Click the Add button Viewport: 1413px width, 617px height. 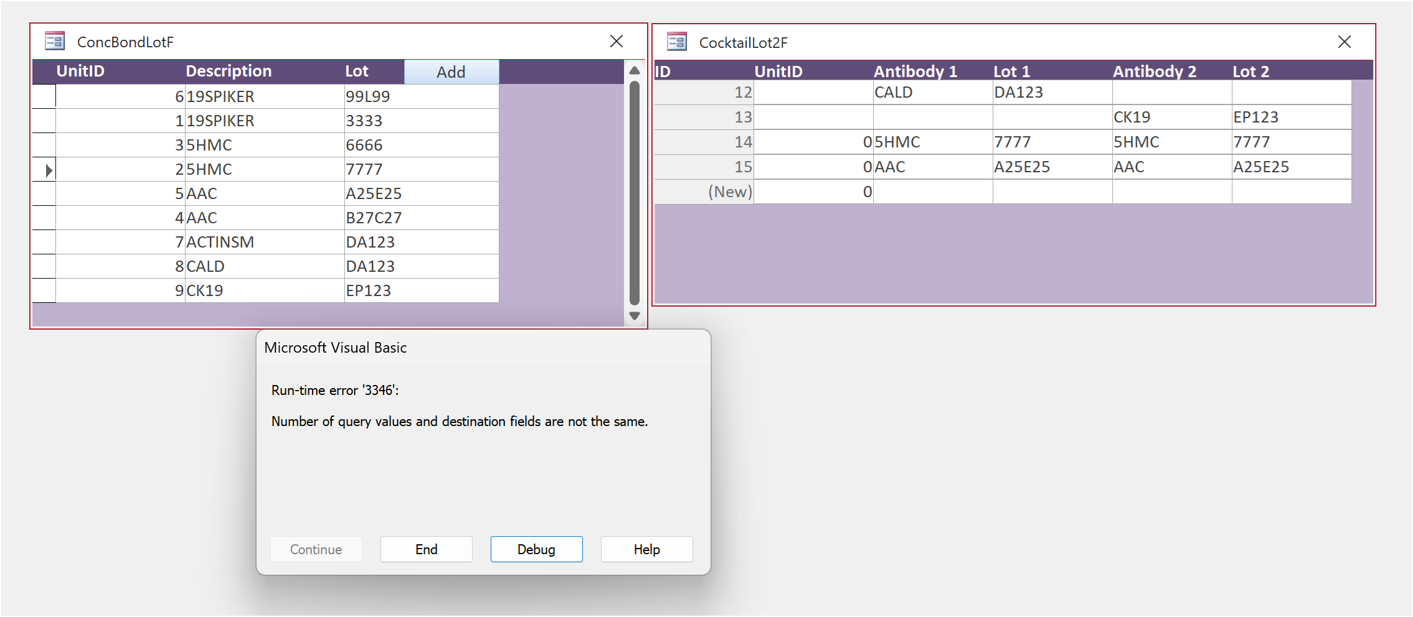tap(451, 72)
